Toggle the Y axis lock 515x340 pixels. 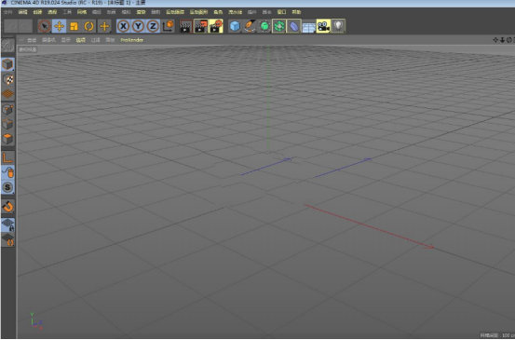pos(138,26)
